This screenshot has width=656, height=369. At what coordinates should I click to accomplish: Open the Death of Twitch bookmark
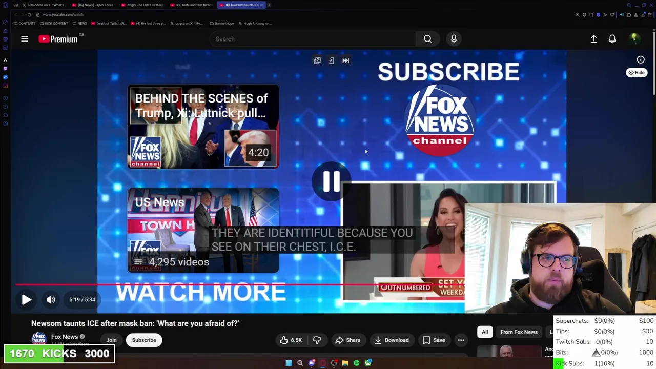point(108,23)
